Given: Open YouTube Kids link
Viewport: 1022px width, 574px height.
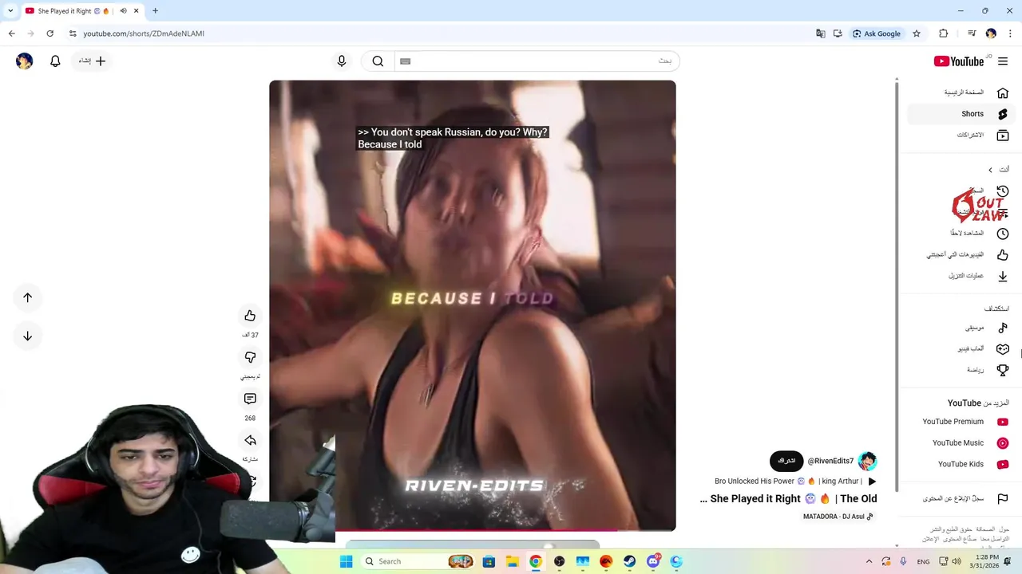Looking at the screenshot, I should (x=961, y=464).
